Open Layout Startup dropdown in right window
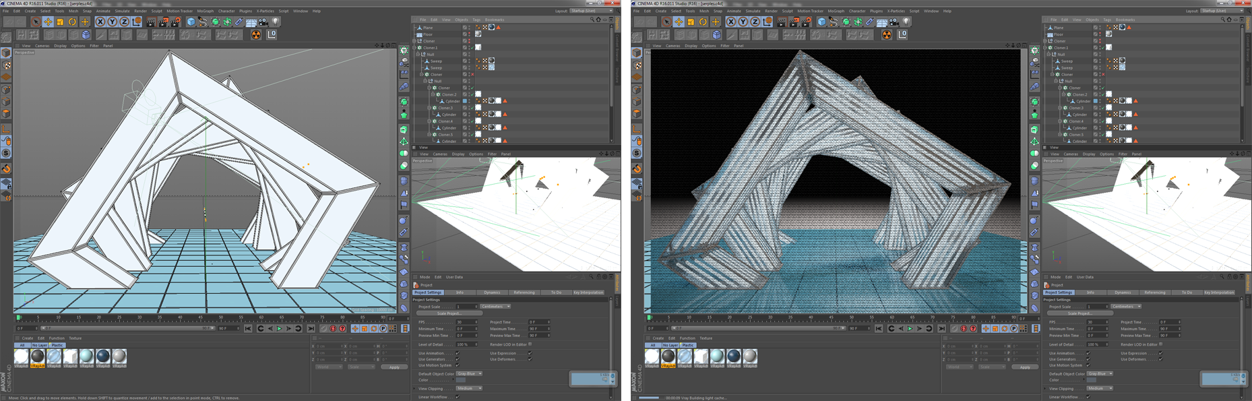 point(1222,11)
